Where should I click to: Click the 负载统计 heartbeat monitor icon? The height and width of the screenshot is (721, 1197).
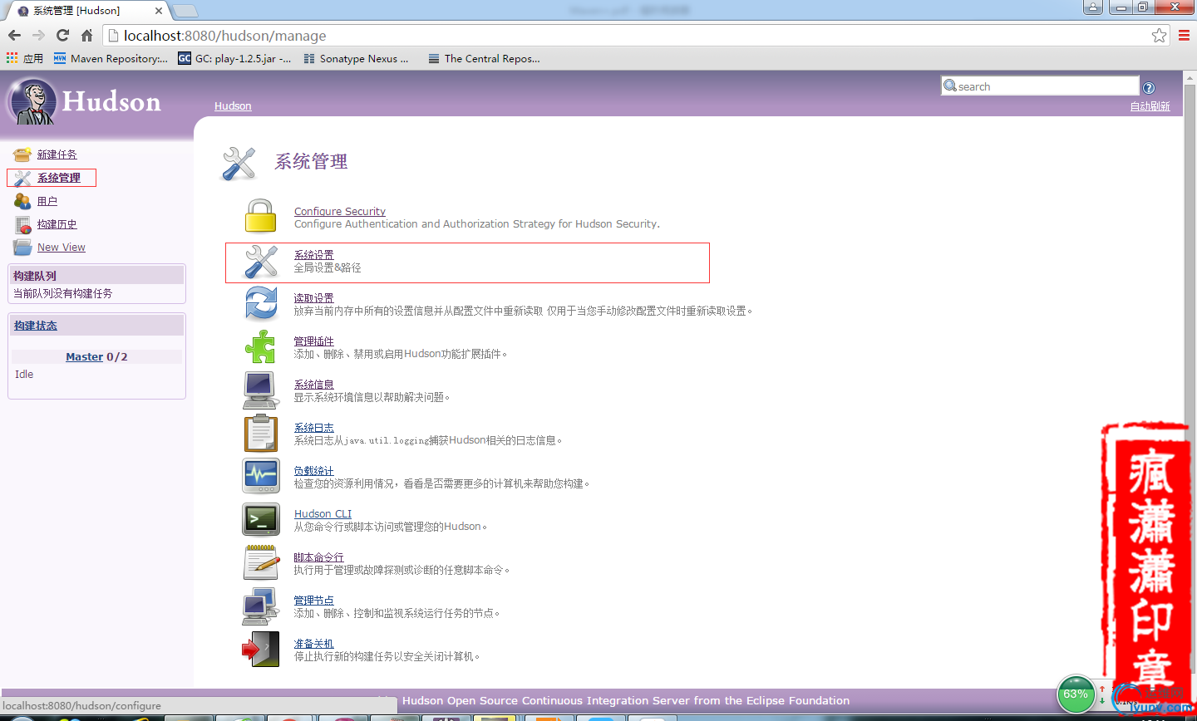click(x=261, y=476)
